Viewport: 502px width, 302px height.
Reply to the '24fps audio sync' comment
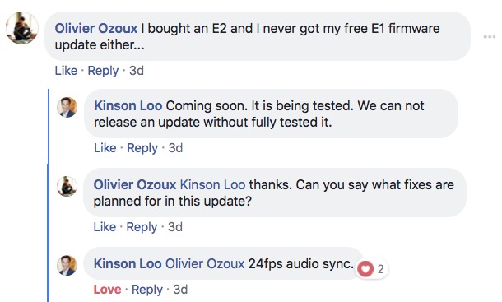[147, 290]
